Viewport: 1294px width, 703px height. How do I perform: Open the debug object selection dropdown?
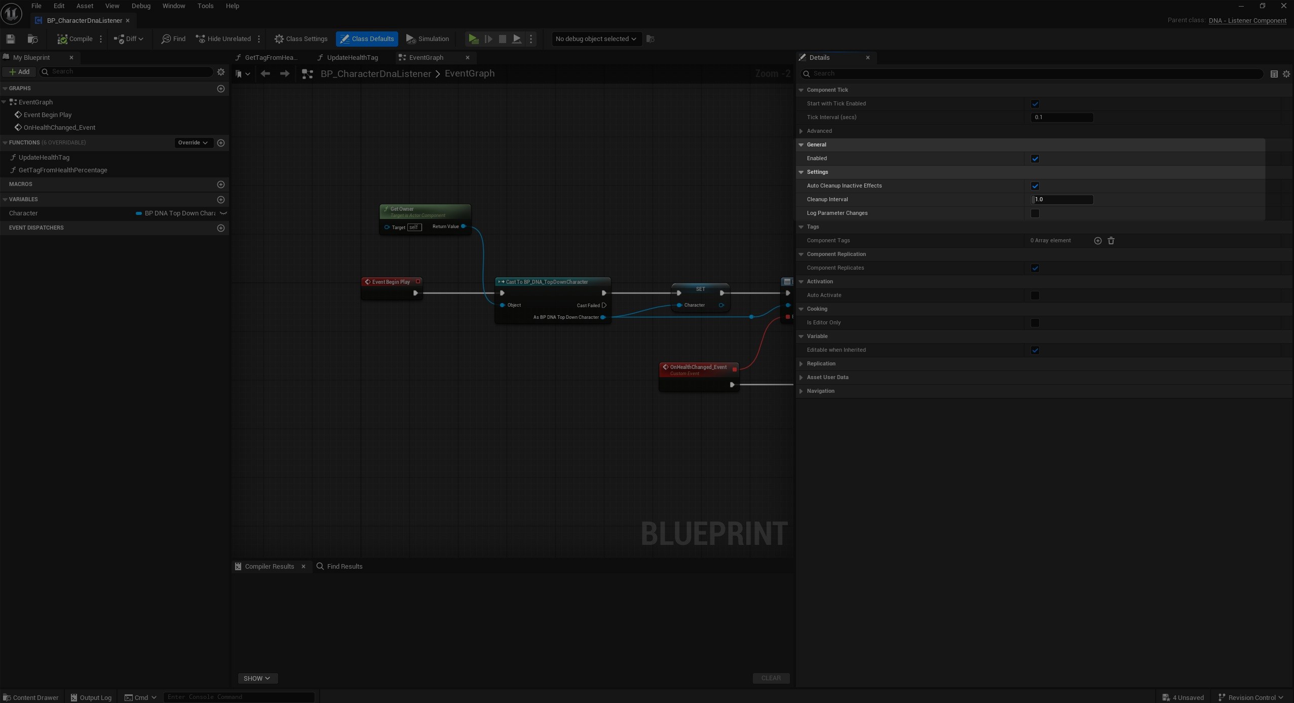[x=596, y=39]
